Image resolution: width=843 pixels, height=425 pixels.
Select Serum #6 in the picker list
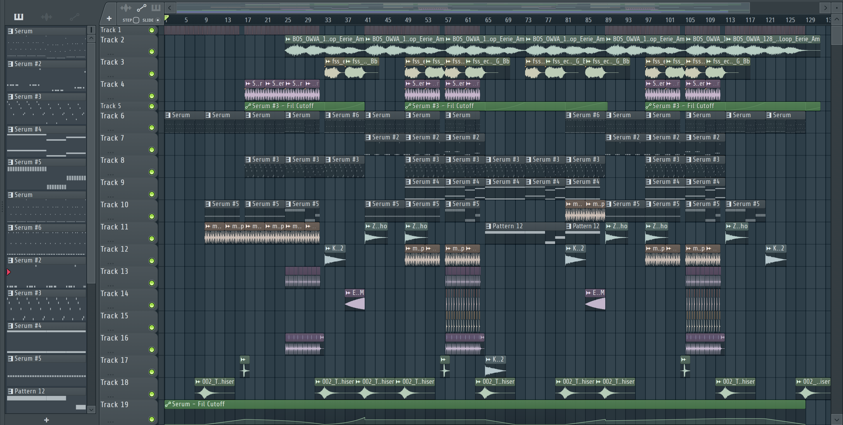47,227
